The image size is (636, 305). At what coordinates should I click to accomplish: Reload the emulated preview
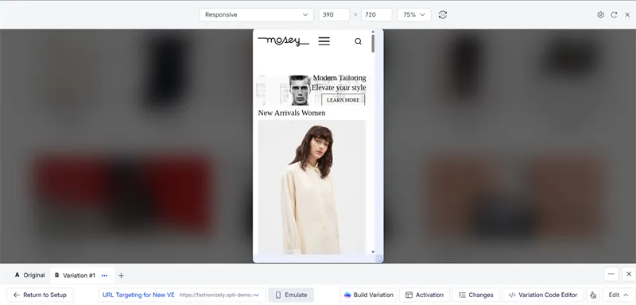tap(614, 14)
